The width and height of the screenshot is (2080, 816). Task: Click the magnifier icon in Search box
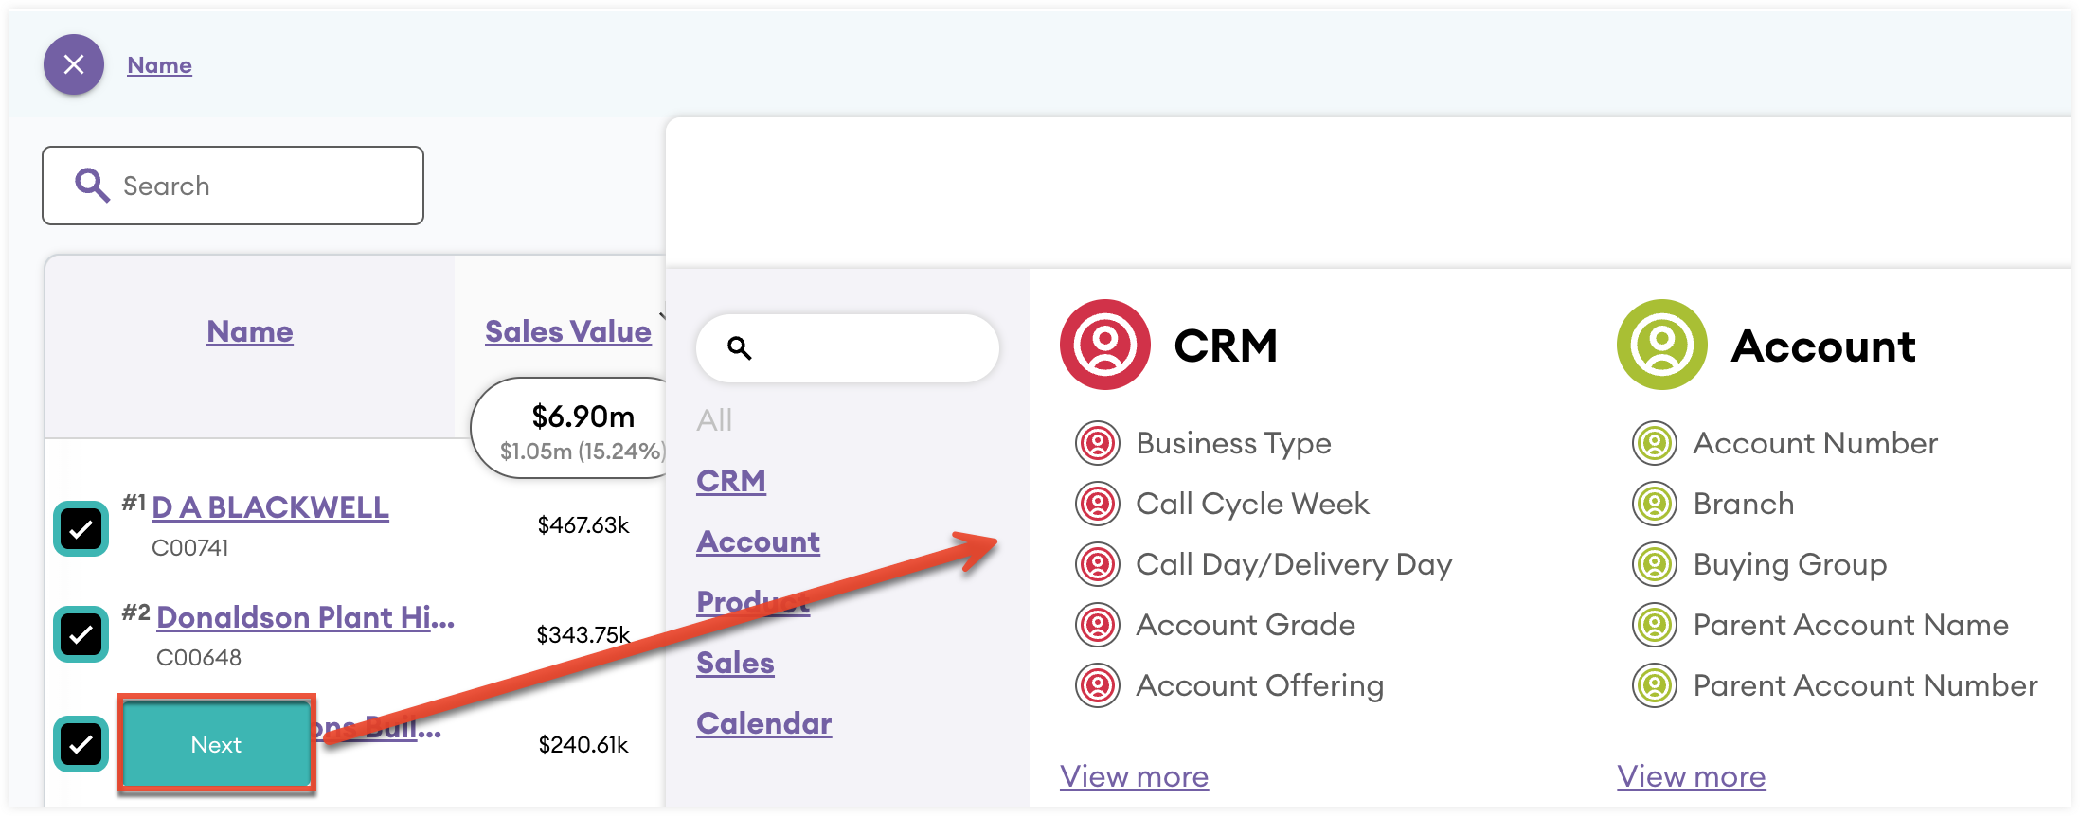coord(92,186)
